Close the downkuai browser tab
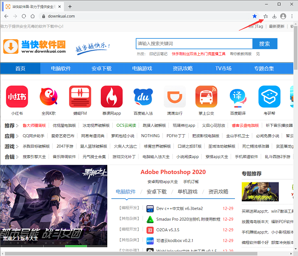 60,6
